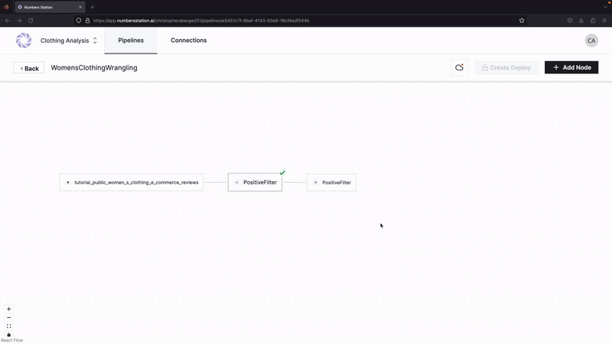Image resolution: width=612 pixels, height=344 pixels.
Task: Click the handle dot on tutorial reviews node
Action: (x=68, y=182)
